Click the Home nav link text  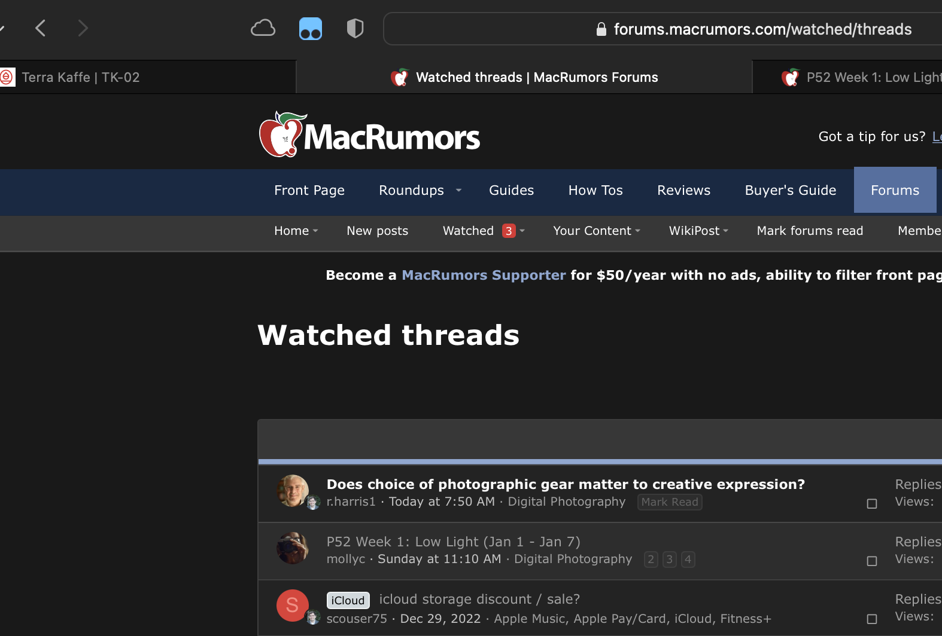click(x=291, y=231)
